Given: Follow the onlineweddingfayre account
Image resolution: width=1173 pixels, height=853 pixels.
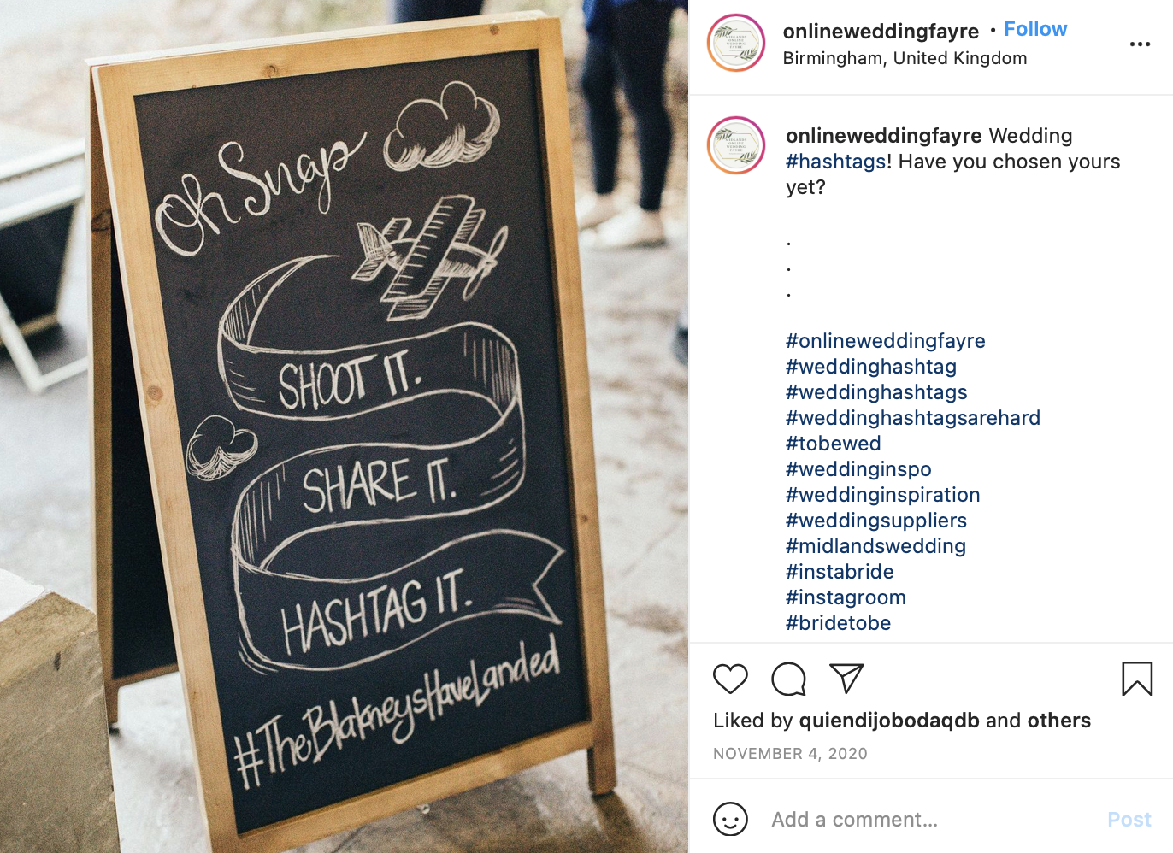Looking at the screenshot, I should [1035, 29].
